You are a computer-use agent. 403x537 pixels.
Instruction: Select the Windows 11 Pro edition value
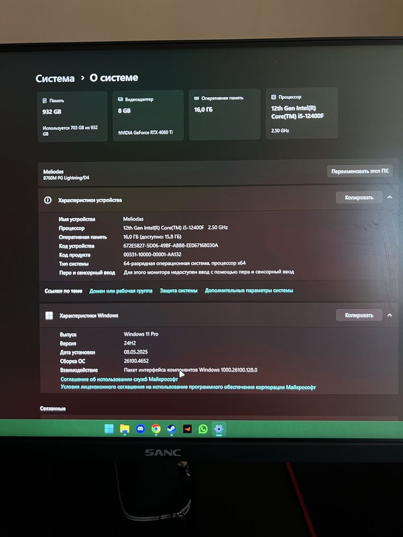[x=141, y=334]
